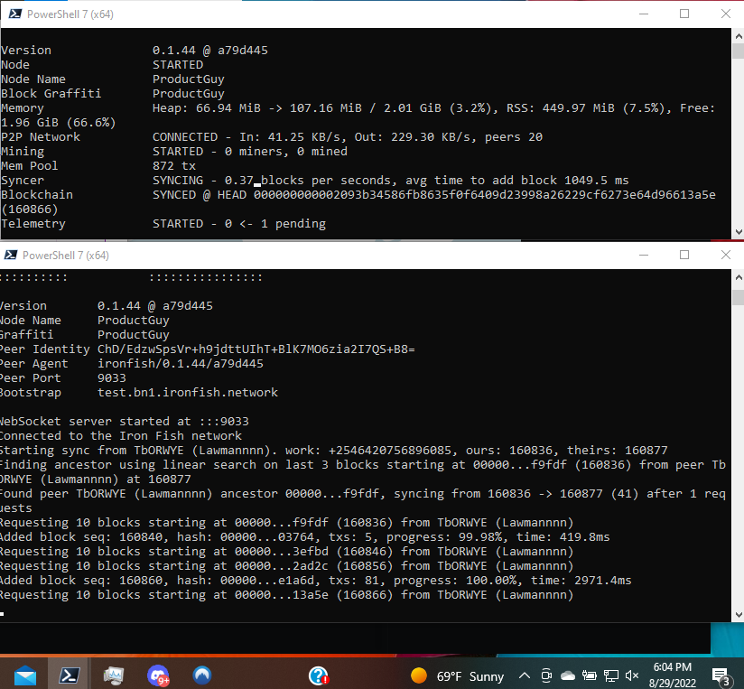Click the battery status icon in the tray
The image size is (744, 689).
pos(589,675)
